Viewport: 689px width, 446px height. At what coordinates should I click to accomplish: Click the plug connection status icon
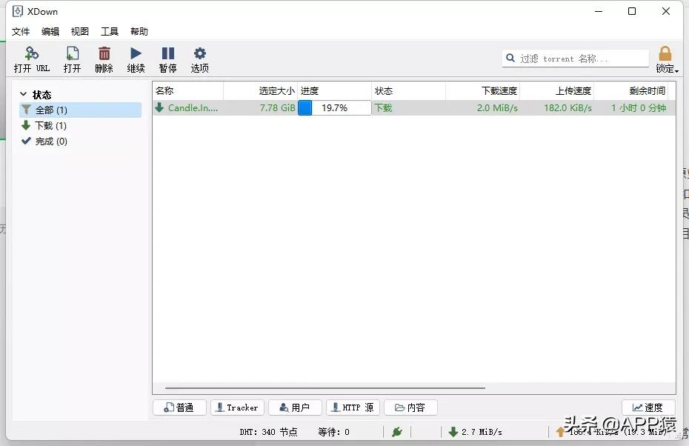tap(396, 432)
